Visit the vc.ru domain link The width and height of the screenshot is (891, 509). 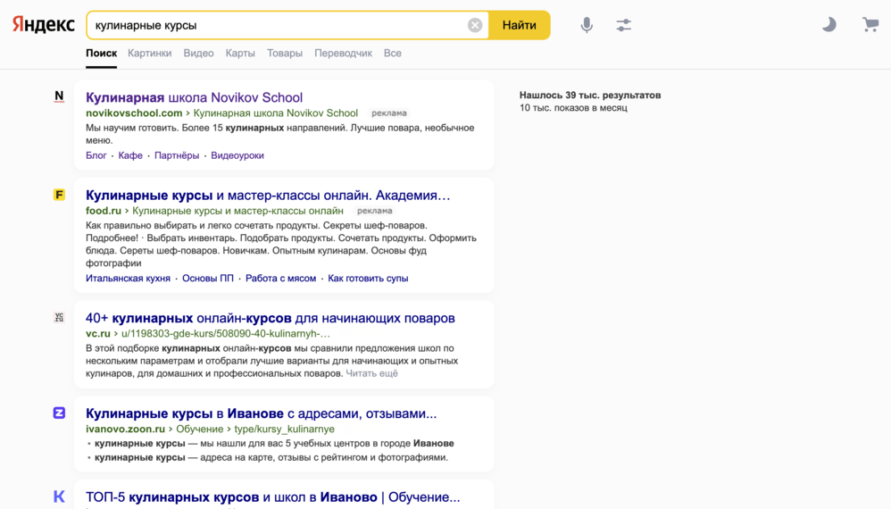pyautogui.click(x=97, y=333)
